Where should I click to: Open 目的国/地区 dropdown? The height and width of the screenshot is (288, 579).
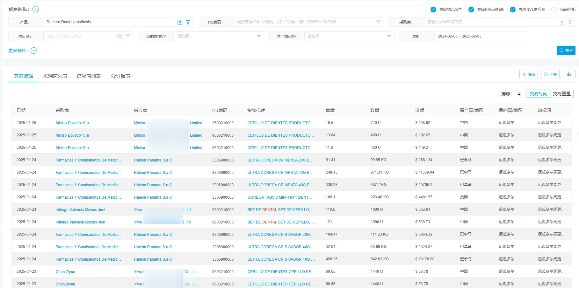(x=219, y=37)
